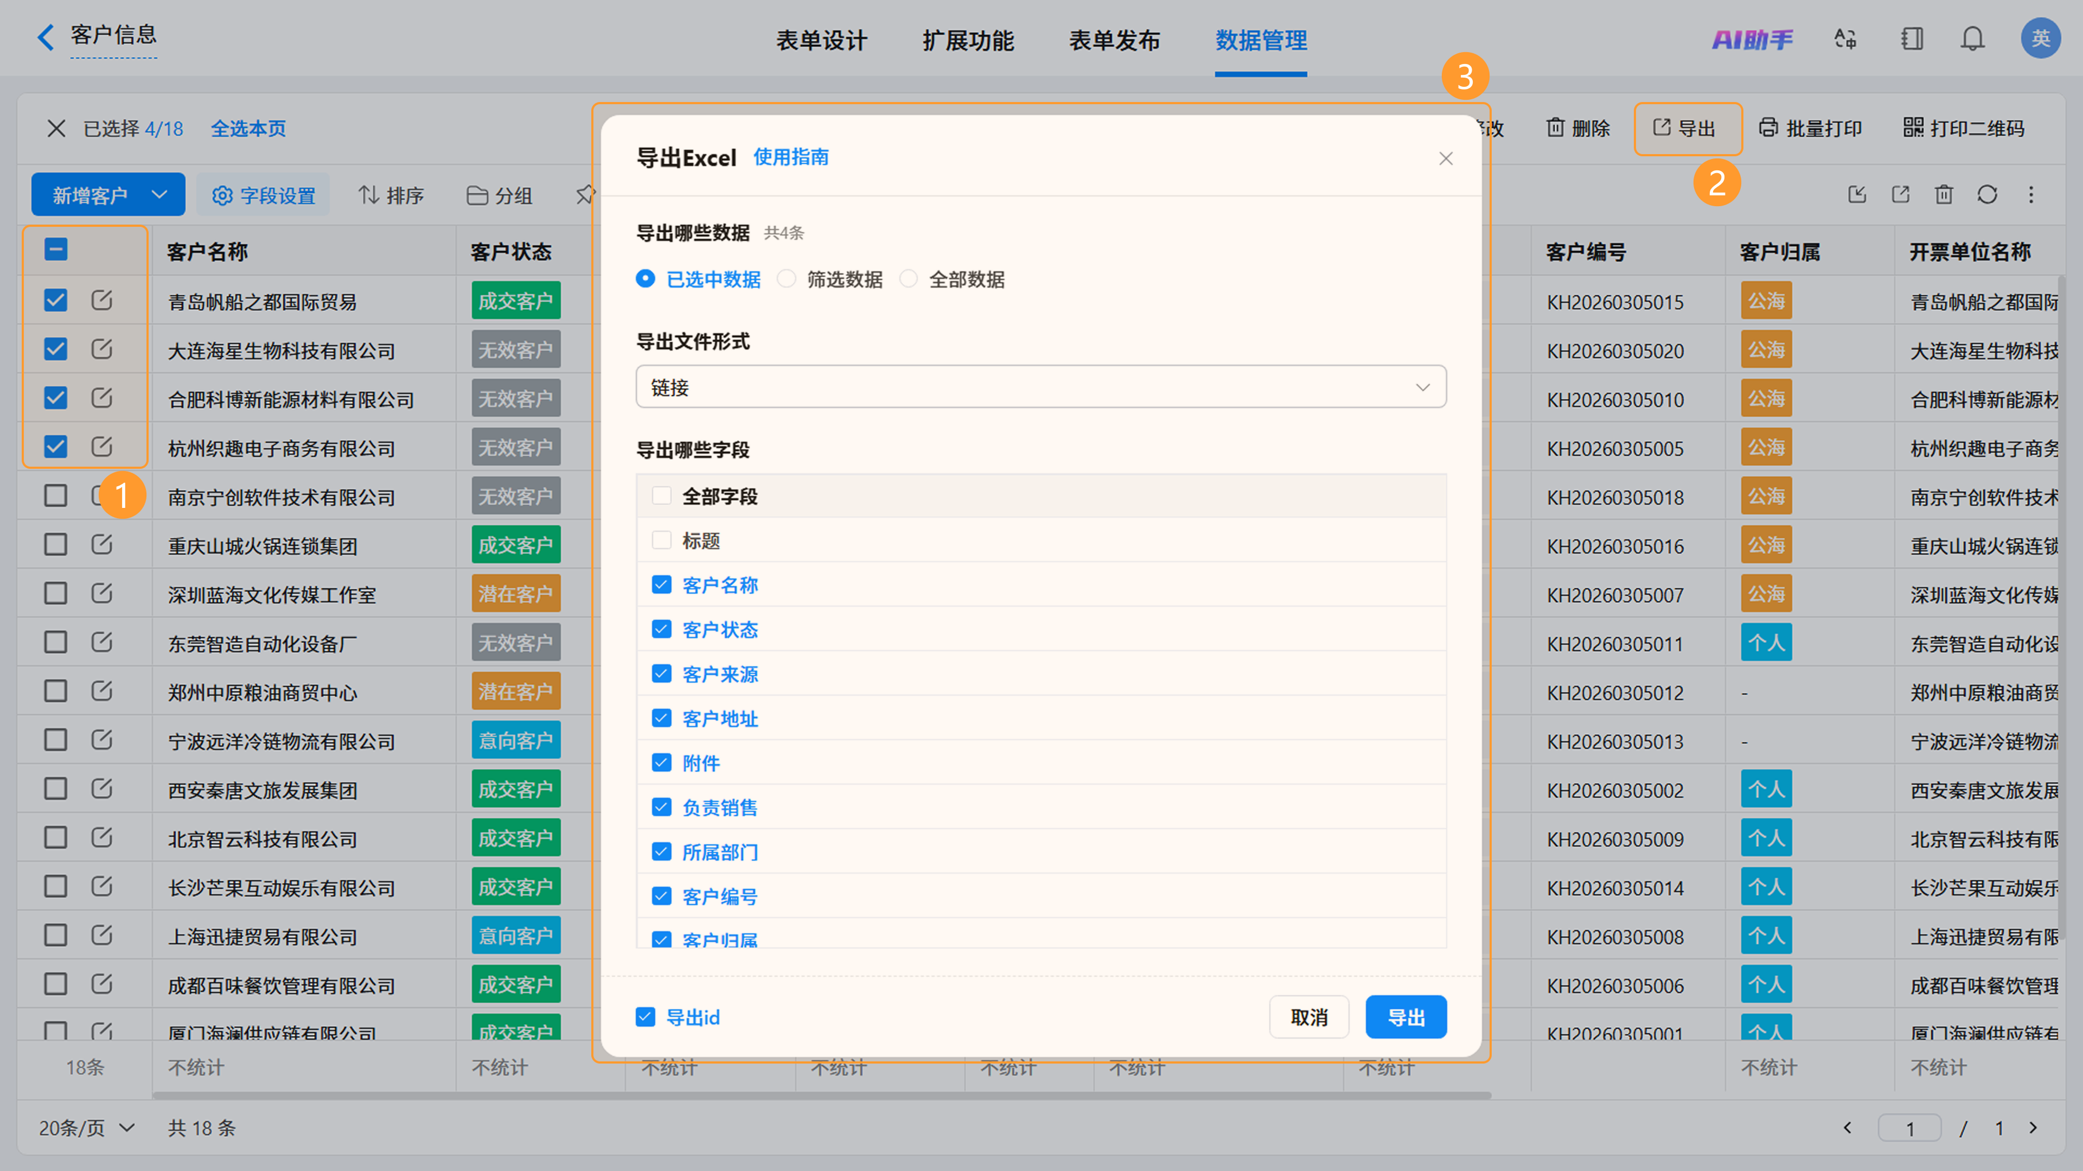Uncheck the 客户名称 field
This screenshot has height=1171, width=2083.
pyautogui.click(x=661, y=585)
